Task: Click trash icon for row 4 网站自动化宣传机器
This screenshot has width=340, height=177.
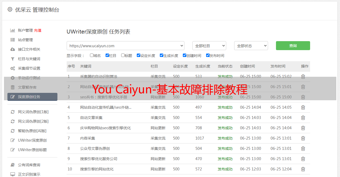Action: pyautogui.click(x=303, y=107)
